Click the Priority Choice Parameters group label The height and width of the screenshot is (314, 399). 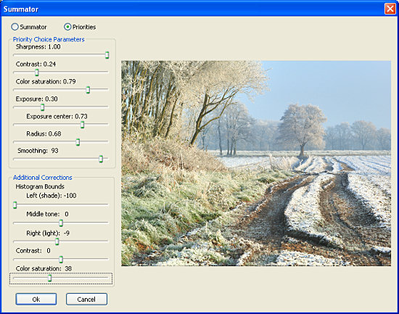coord(49,39)
